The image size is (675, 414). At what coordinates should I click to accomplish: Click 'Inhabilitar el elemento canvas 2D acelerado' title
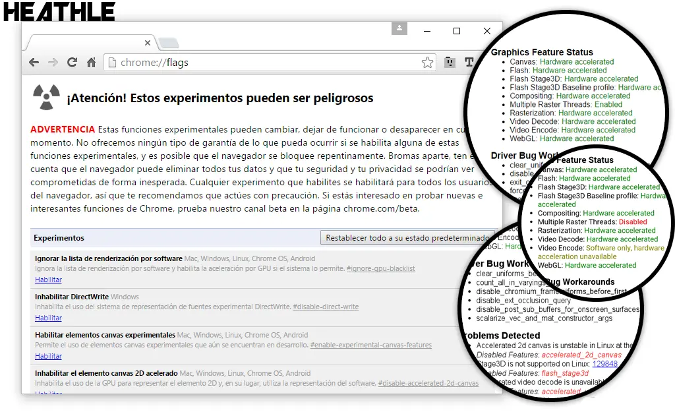(x=106, y=373)
